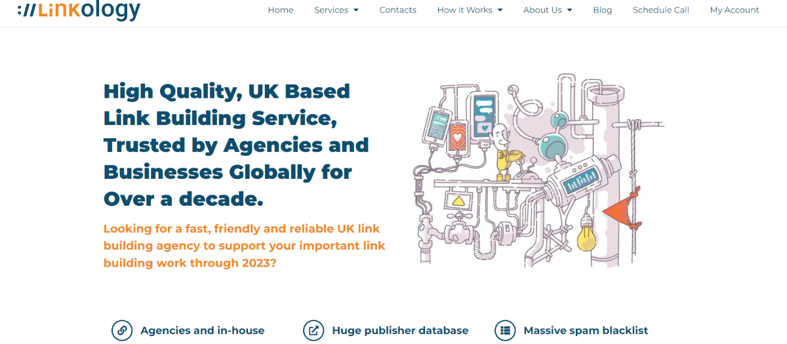Go to the Contacts page
Screen dimensions: 787x344
point(397,10)
